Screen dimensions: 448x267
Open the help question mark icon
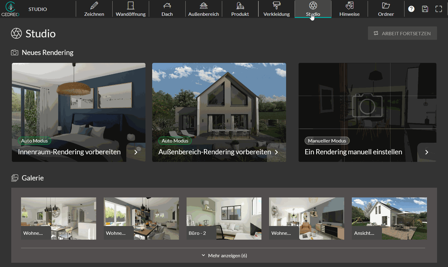[411, 9]
